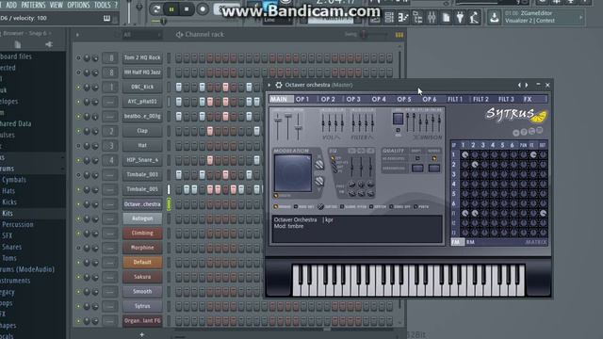Select next preset arrow in Sytrus
Viewport: 603px width, 339px height.
[x=527, y=85]
